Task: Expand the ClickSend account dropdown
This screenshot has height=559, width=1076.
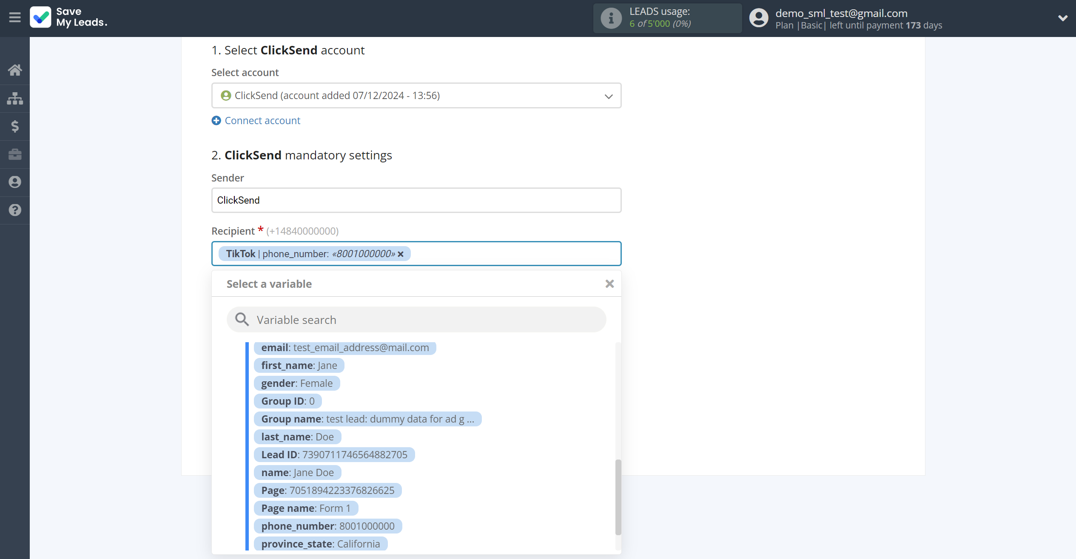Action: (x=609, y=95)
